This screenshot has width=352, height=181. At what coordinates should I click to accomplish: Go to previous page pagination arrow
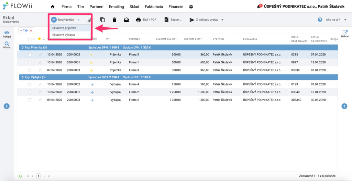(32, 176)
